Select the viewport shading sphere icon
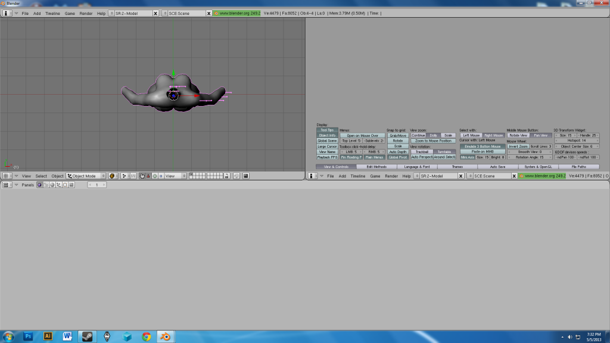This screenshot has height=343, width=610. point(112,176)
